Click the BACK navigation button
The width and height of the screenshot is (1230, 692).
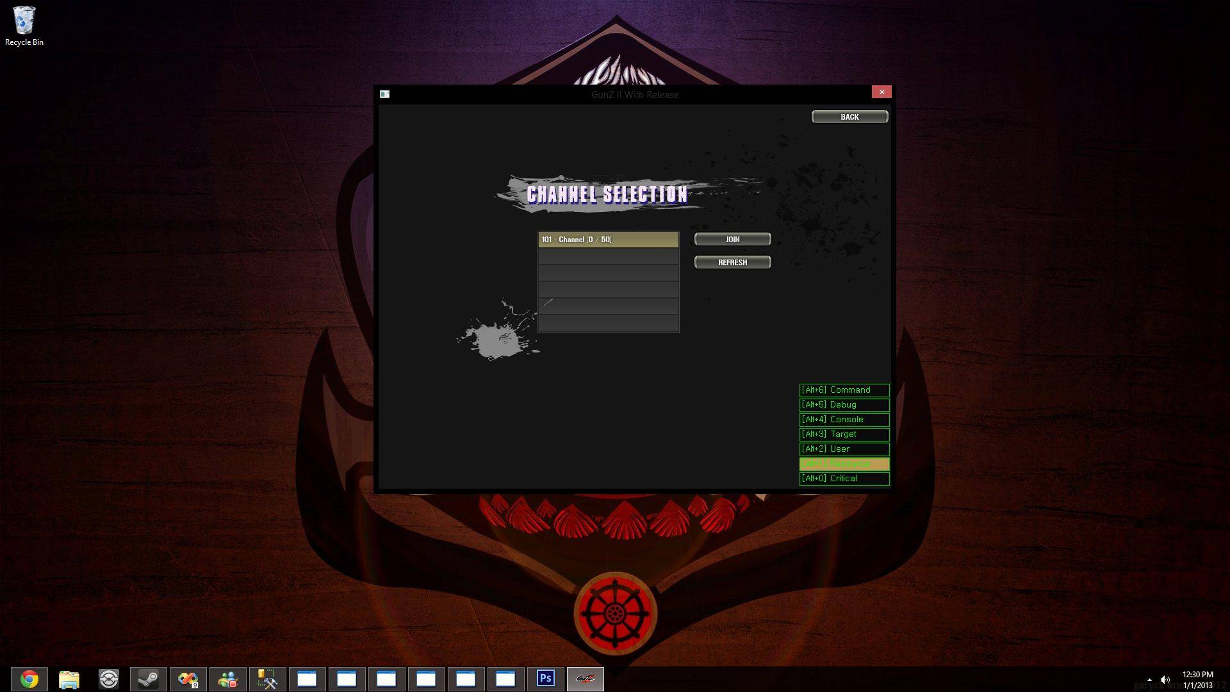point(849,117)
